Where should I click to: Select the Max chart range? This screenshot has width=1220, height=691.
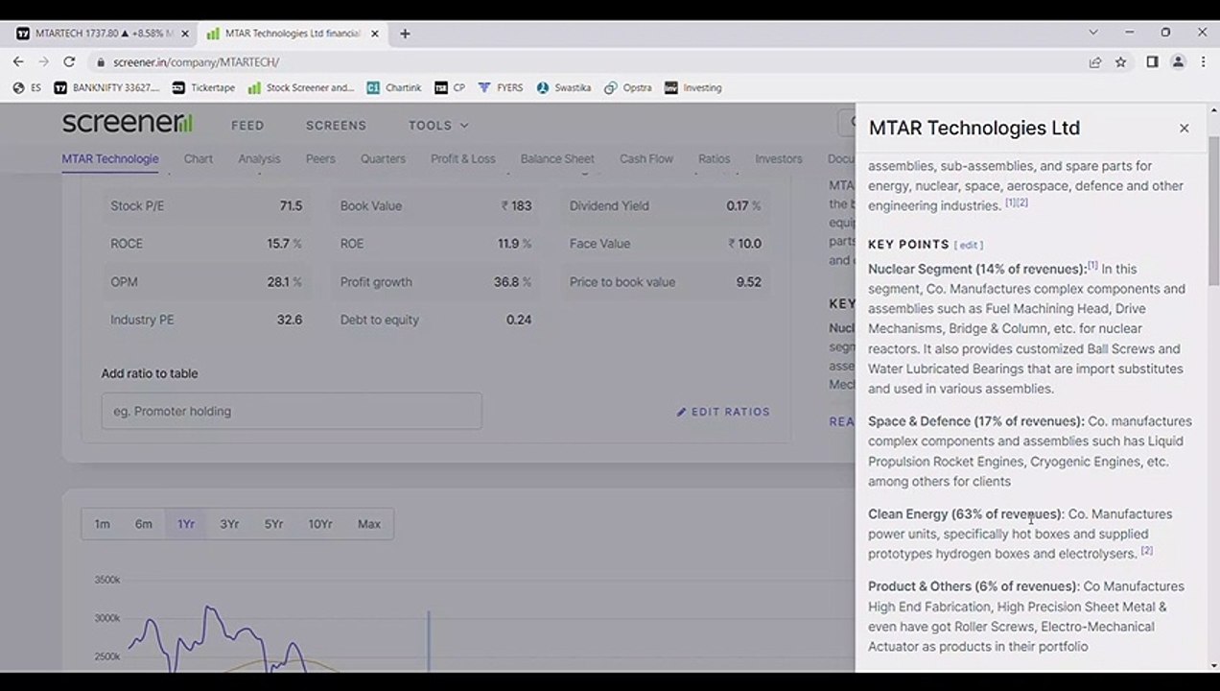(368, 524)
